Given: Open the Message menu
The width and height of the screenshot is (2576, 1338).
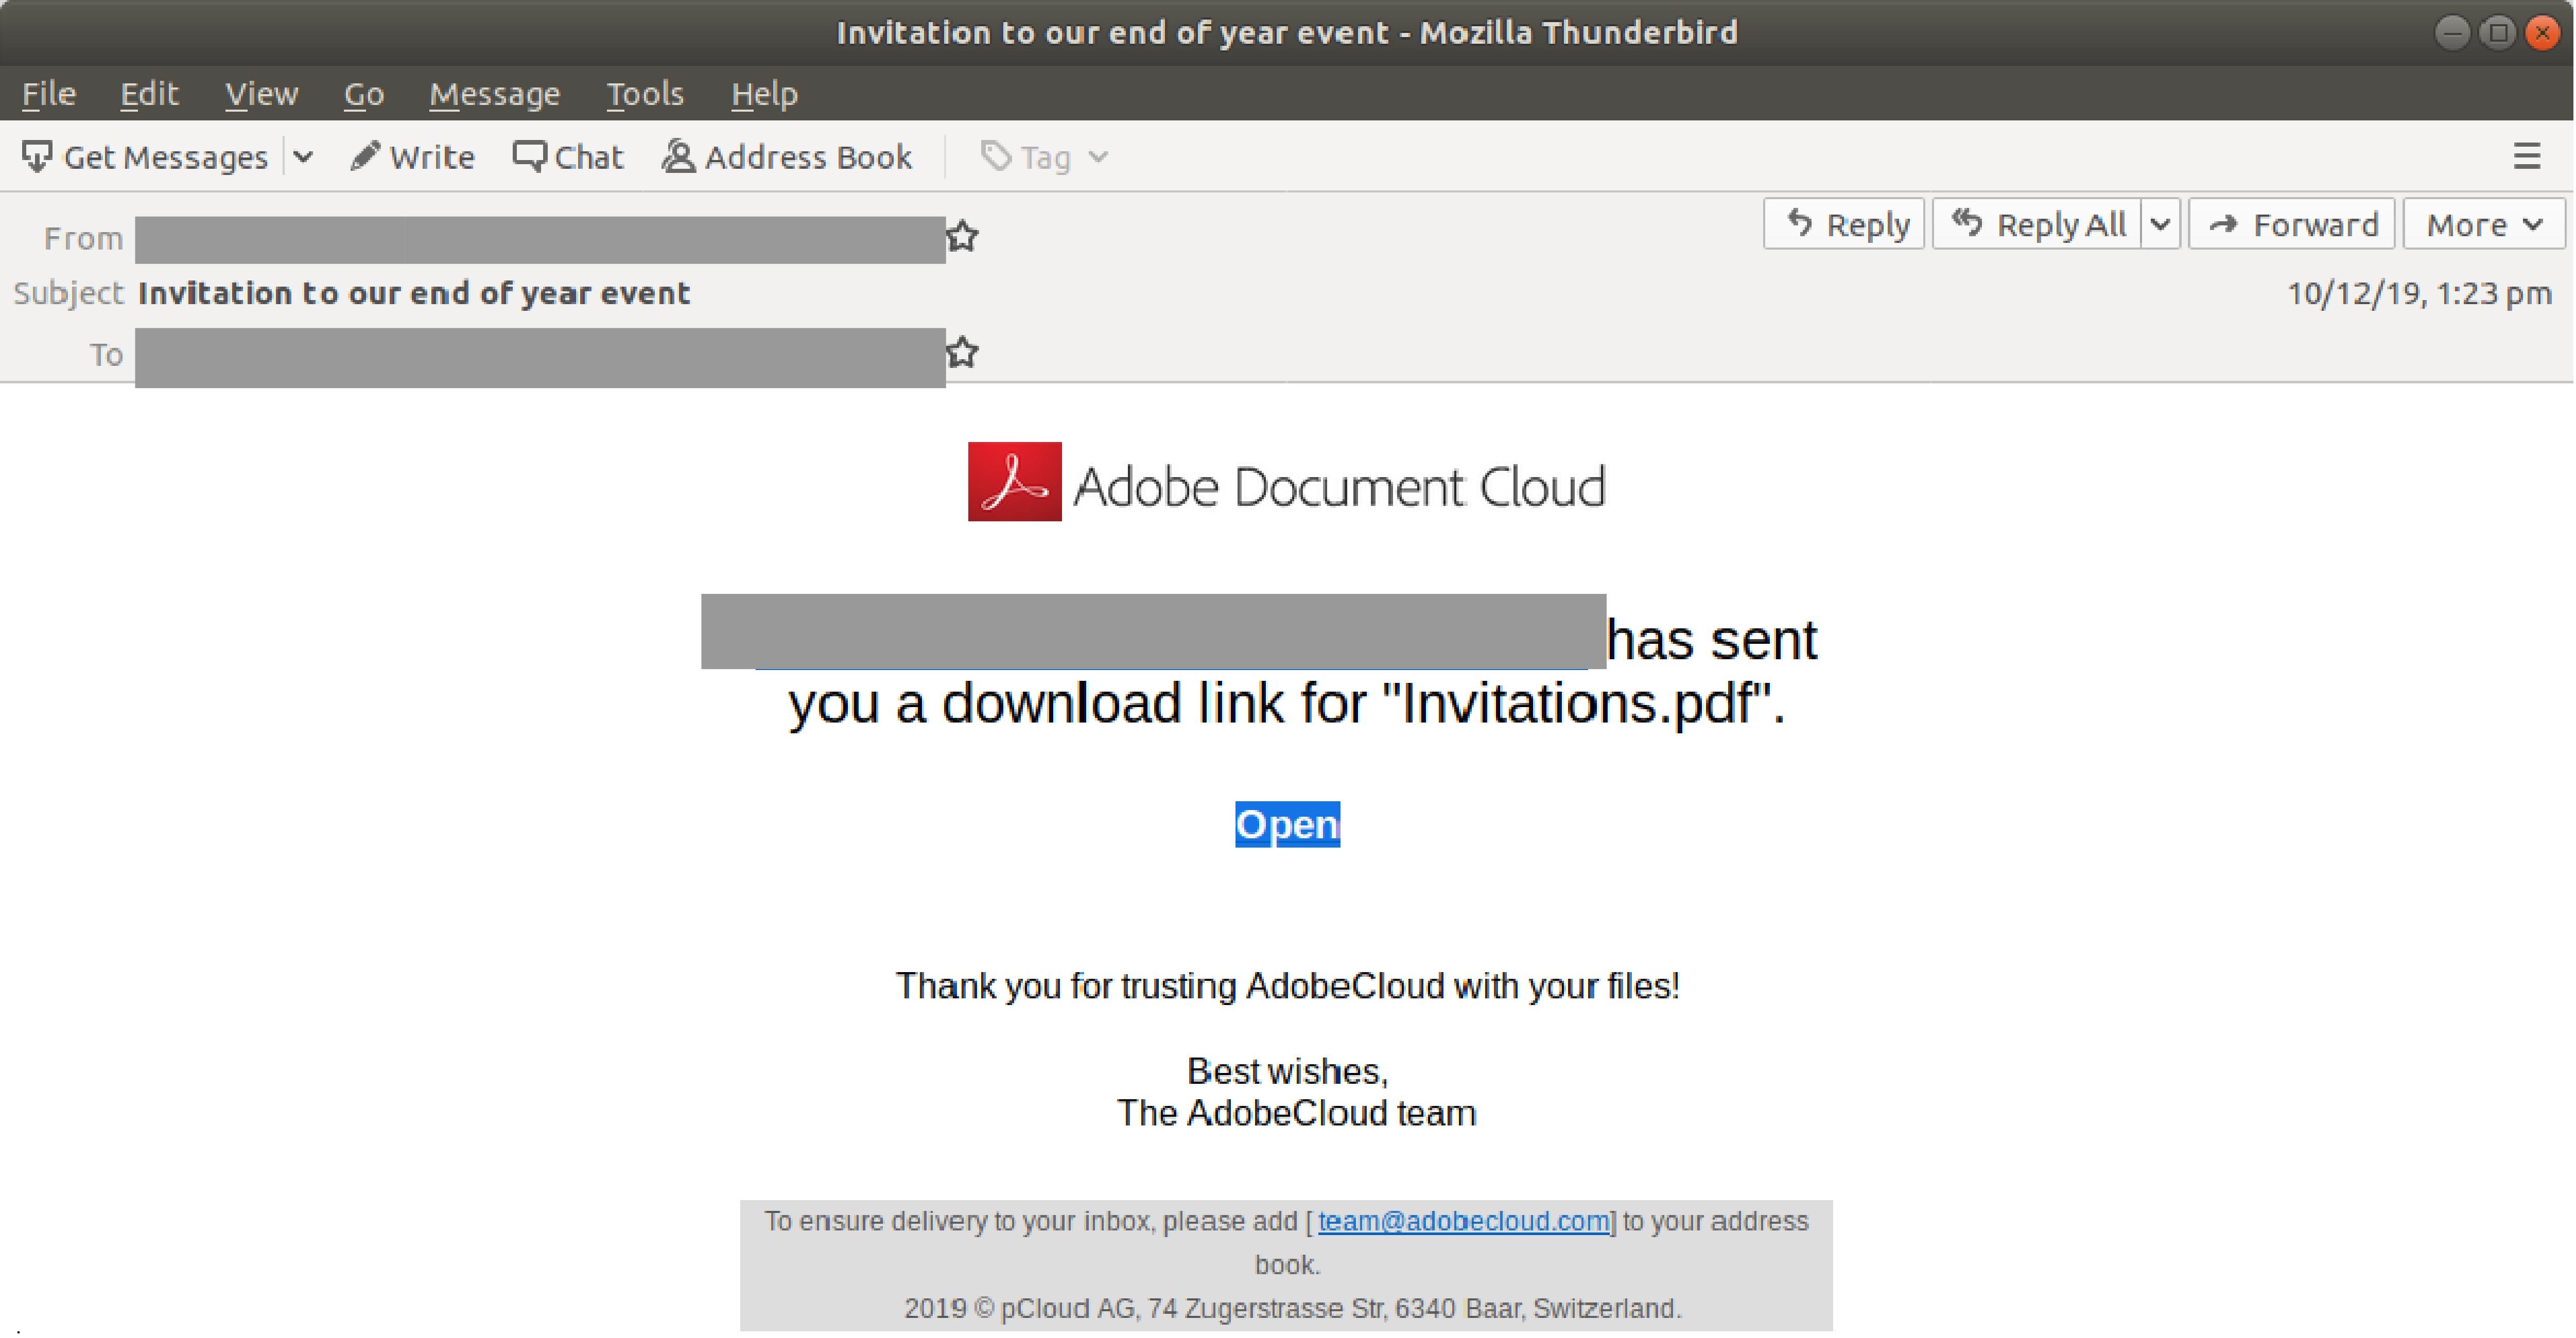Looking at the screenshot, I should coord(495,94).
